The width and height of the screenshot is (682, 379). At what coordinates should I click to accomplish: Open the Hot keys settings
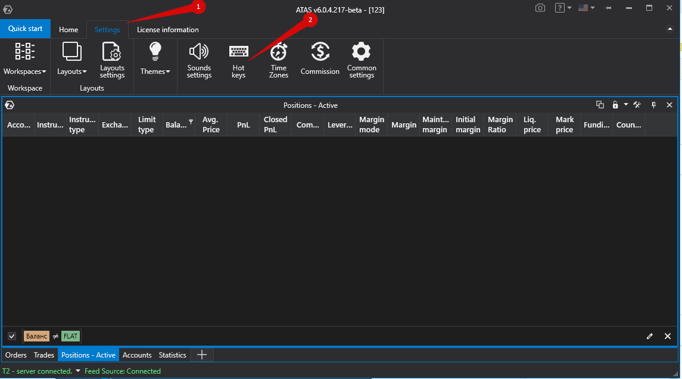pos(238,59)
